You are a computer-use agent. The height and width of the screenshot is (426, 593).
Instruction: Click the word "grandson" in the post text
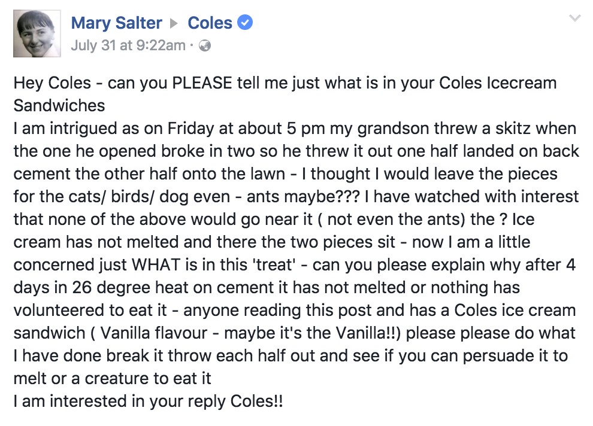370,128
